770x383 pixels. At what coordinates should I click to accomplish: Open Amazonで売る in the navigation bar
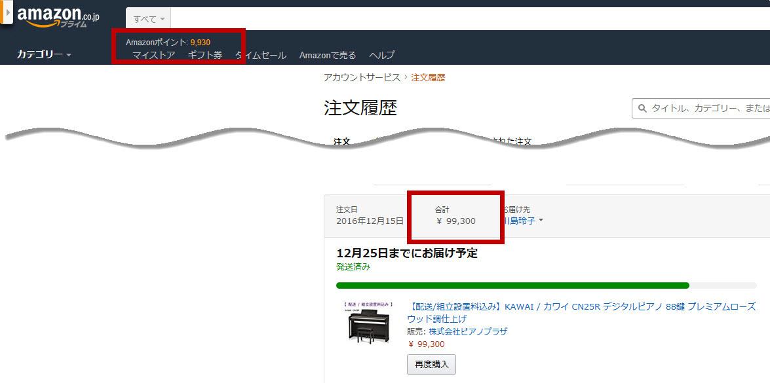328,55
